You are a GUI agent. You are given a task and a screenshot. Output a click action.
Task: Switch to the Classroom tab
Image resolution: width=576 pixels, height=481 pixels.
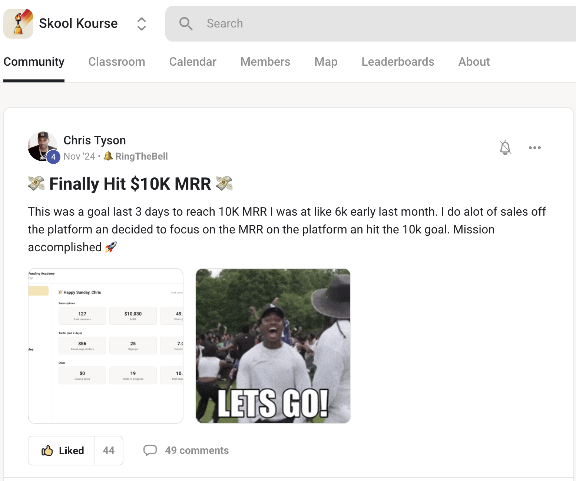117,62
